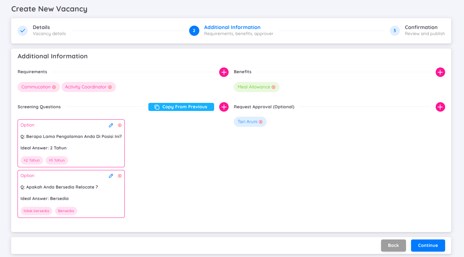This screenshot has width=464, height=257.
Task: Edit the relocate screening question pencil icon
Action: pyautogui.click(x=111, y=176)
